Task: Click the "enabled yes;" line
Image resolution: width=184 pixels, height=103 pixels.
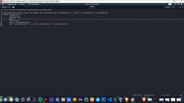Action: click(x=14, y=16)
